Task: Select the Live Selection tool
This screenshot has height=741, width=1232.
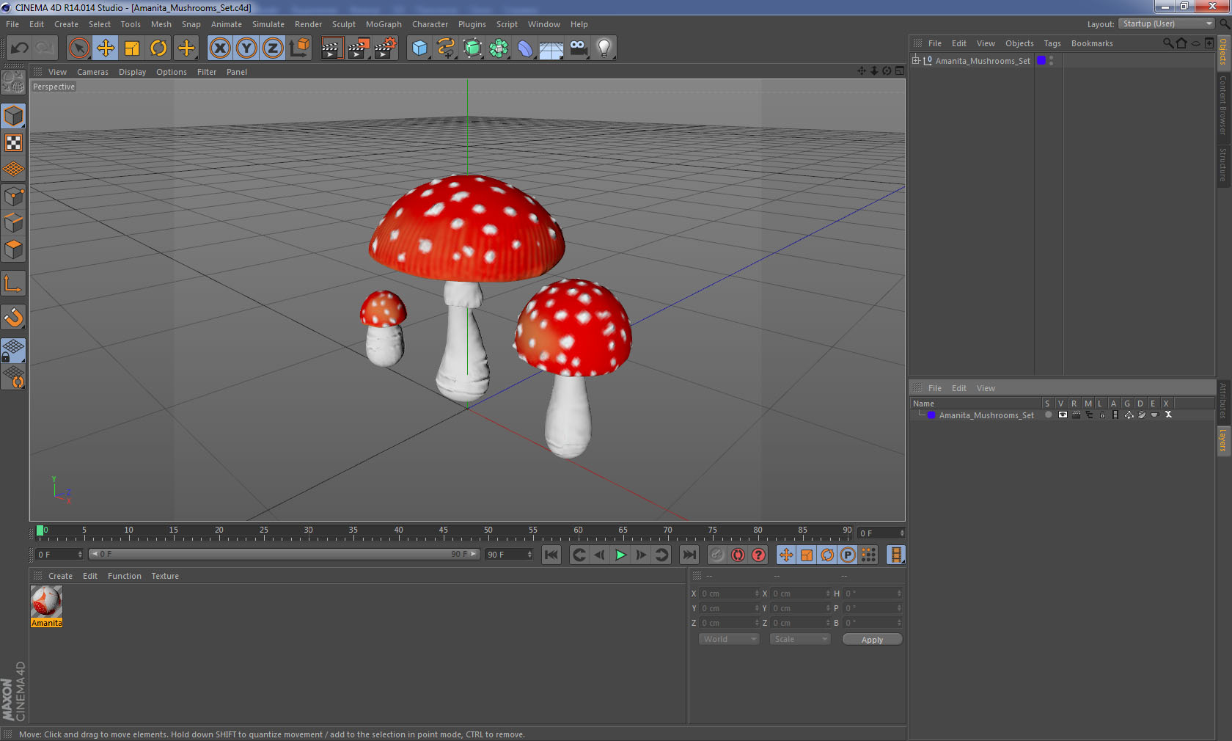Action: point(78,48)
